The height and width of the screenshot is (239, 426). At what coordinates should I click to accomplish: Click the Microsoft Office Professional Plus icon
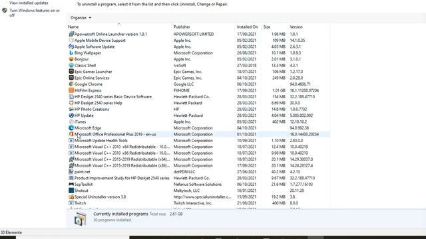coord(71,134)
